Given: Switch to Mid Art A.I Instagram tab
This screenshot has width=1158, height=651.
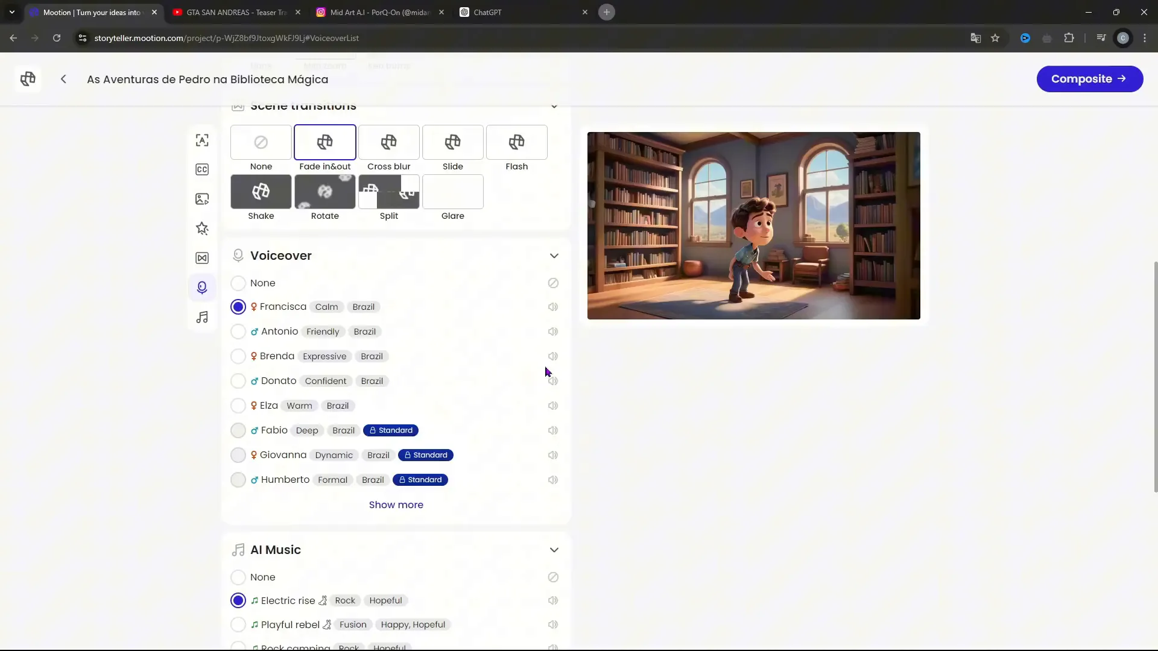Looking at the screenshot, I should (x=380, y=12).
